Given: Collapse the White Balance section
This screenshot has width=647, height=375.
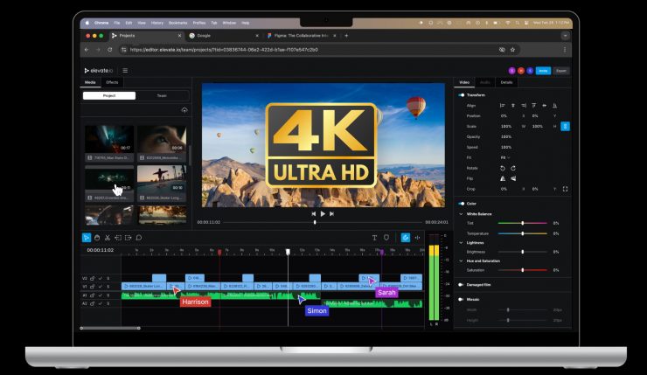Looking at the screenshot, I should [x=461, y=213].
